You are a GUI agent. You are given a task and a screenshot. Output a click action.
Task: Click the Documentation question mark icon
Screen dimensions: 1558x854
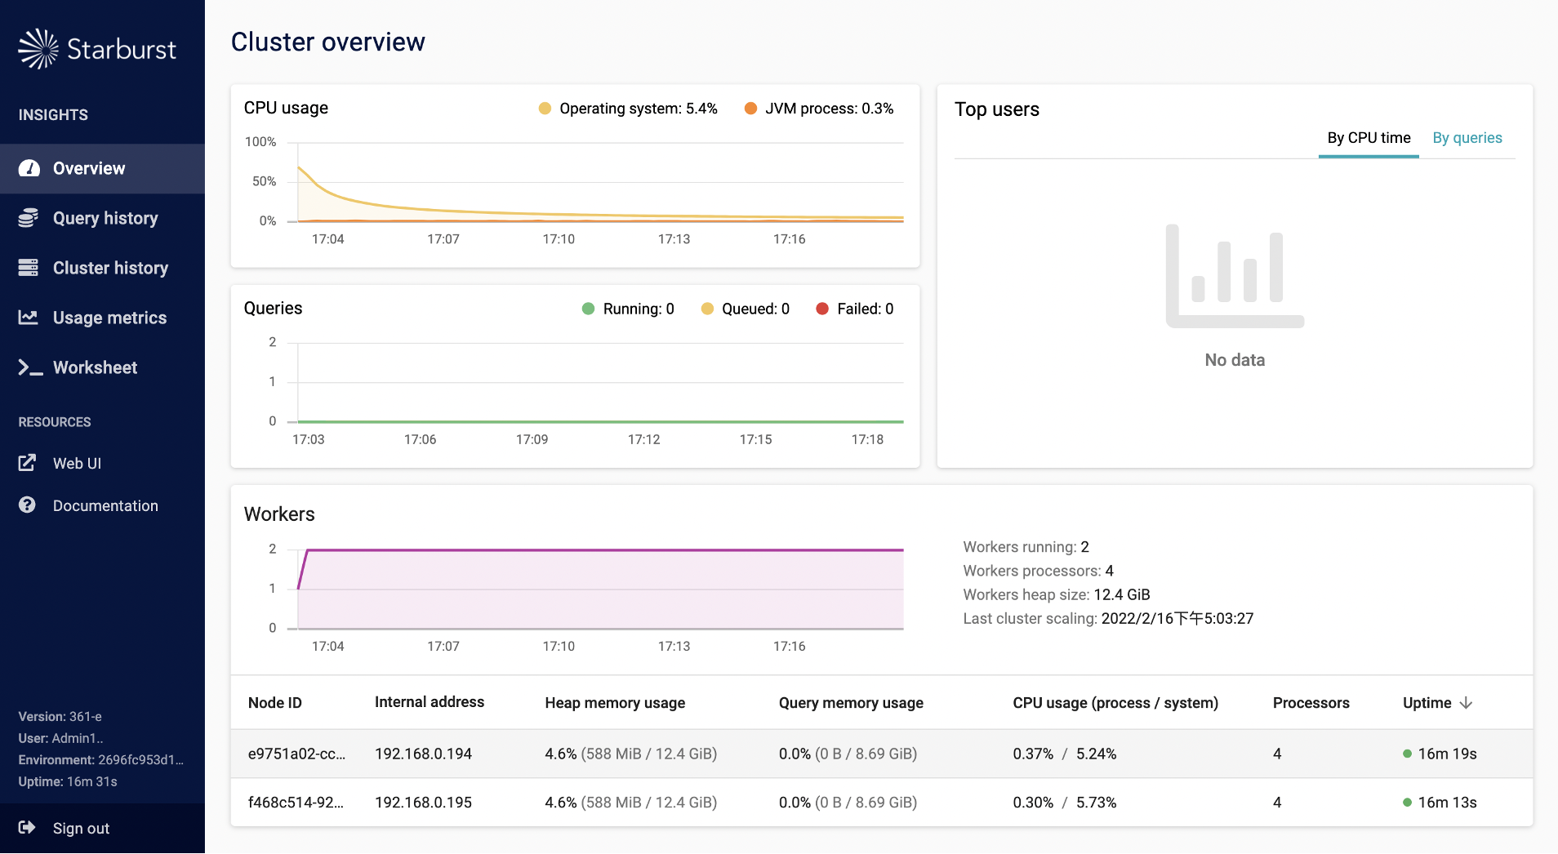(x=28, y=505)
